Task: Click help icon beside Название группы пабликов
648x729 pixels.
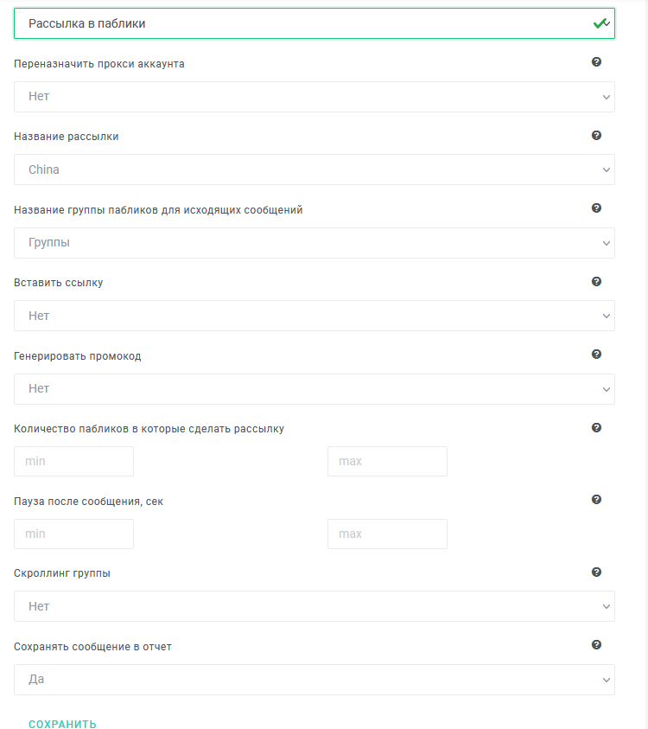Action: click(596, 208)
